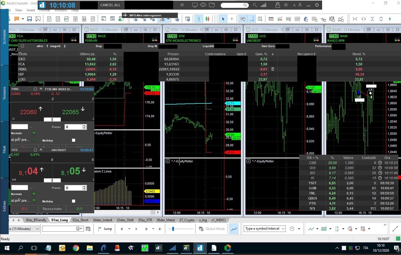Toggle the dotted-line drawing mode button

(x=234, y=229)
